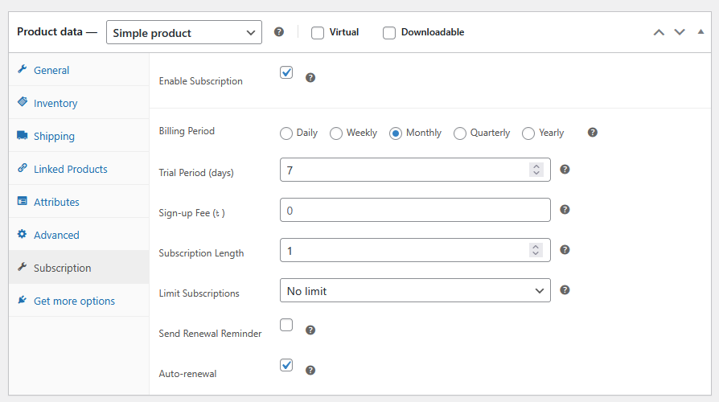Click the wrench icon beside Subscription tab
The width and height of the screenshot is (719, 402).
[22, 267]
